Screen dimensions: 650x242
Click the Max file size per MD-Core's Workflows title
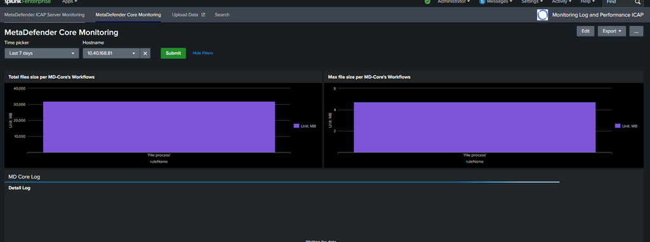click(369, 77)
